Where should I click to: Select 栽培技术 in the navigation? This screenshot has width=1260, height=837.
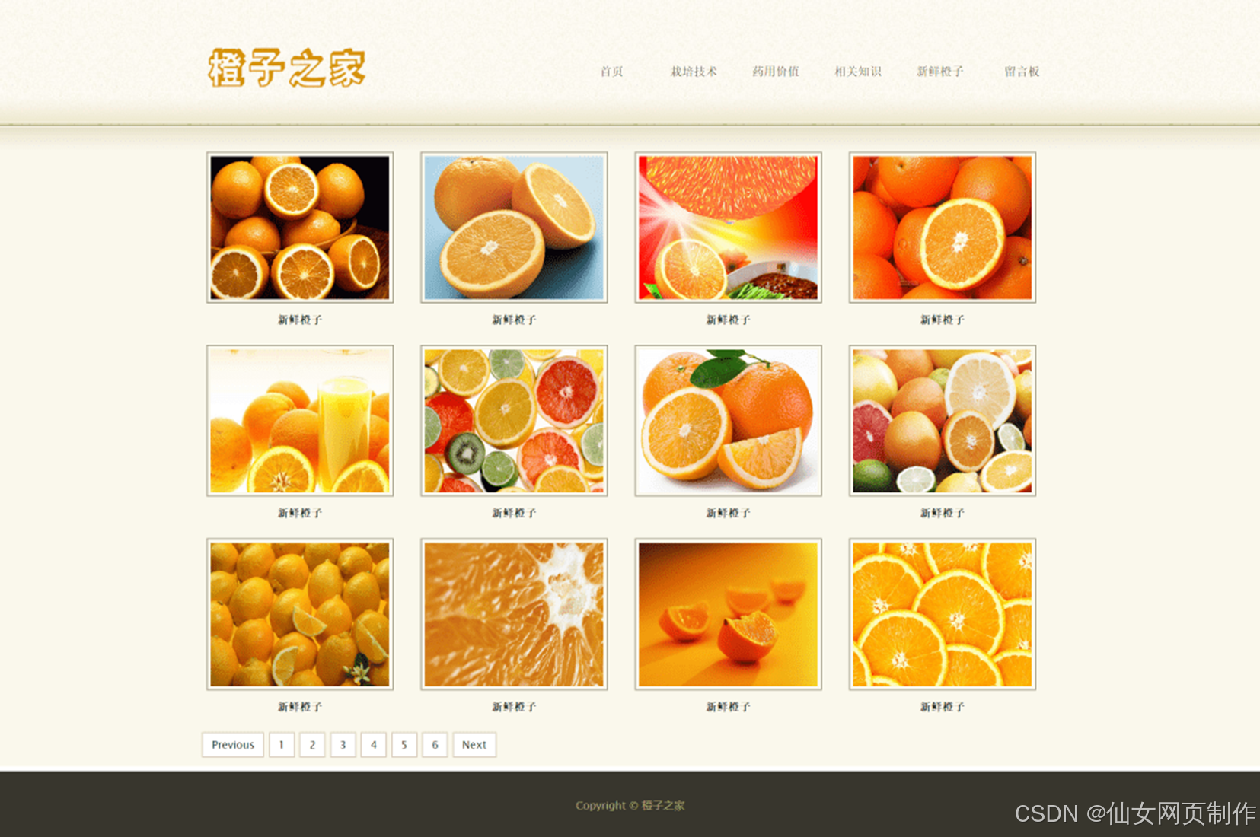point(693,71)
